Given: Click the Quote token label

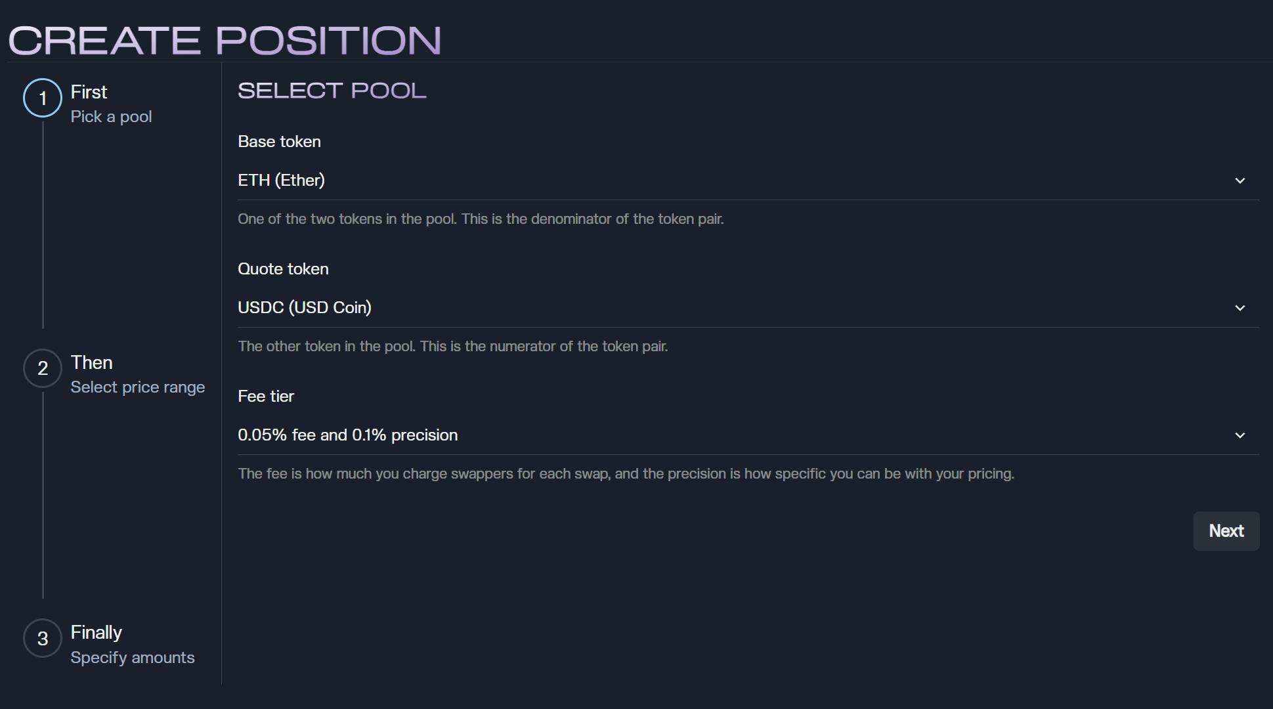Looking at the screenshot, I should 283,269.
